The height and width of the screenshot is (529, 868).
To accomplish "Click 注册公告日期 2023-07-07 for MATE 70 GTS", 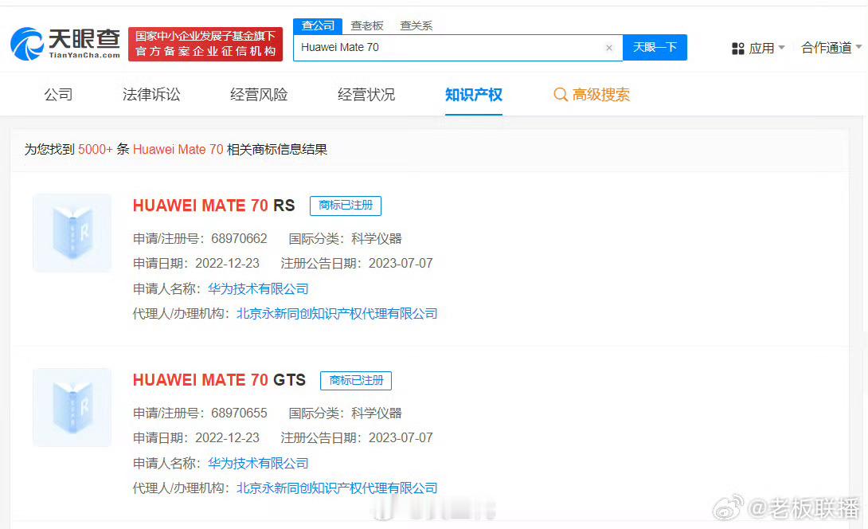I will tap(357, 438).
